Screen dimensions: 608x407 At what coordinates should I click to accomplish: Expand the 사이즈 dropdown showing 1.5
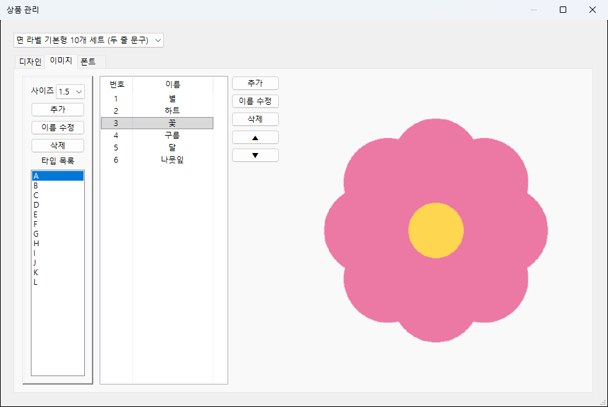70,91
